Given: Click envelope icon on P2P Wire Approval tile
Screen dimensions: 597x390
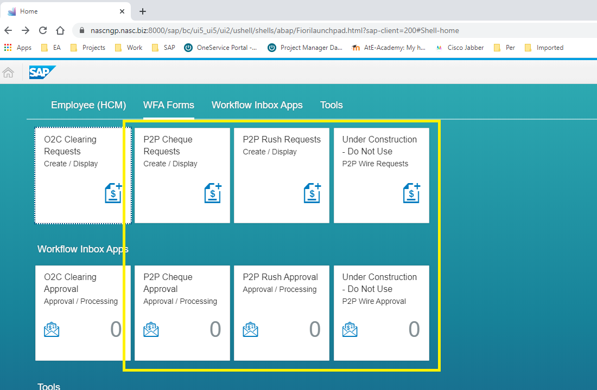Looking at the screenshot, I should point(350,329).
